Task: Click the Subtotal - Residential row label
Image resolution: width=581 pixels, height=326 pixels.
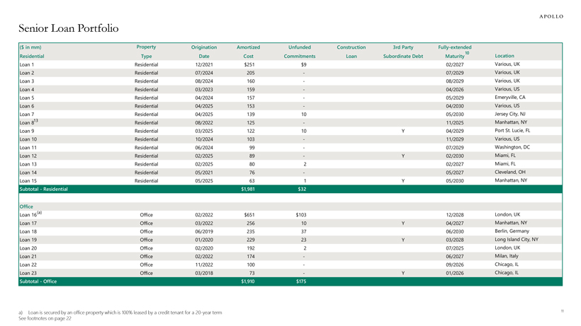Action: 43,189
